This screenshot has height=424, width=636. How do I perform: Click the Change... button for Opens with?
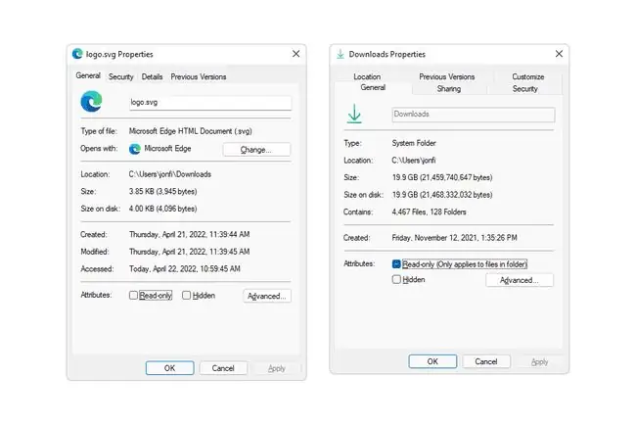click(x=256, y=149)
